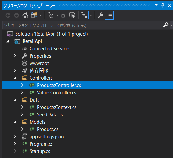Expand the 依存関係 dependencies node
The image size is (173, 158).
[15, 70]
